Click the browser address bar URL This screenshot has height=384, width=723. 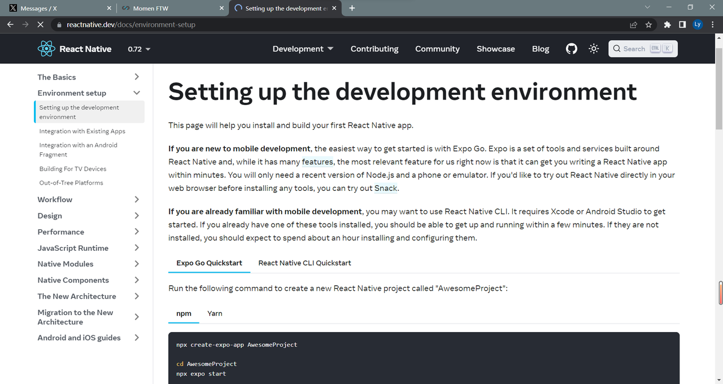131,25
